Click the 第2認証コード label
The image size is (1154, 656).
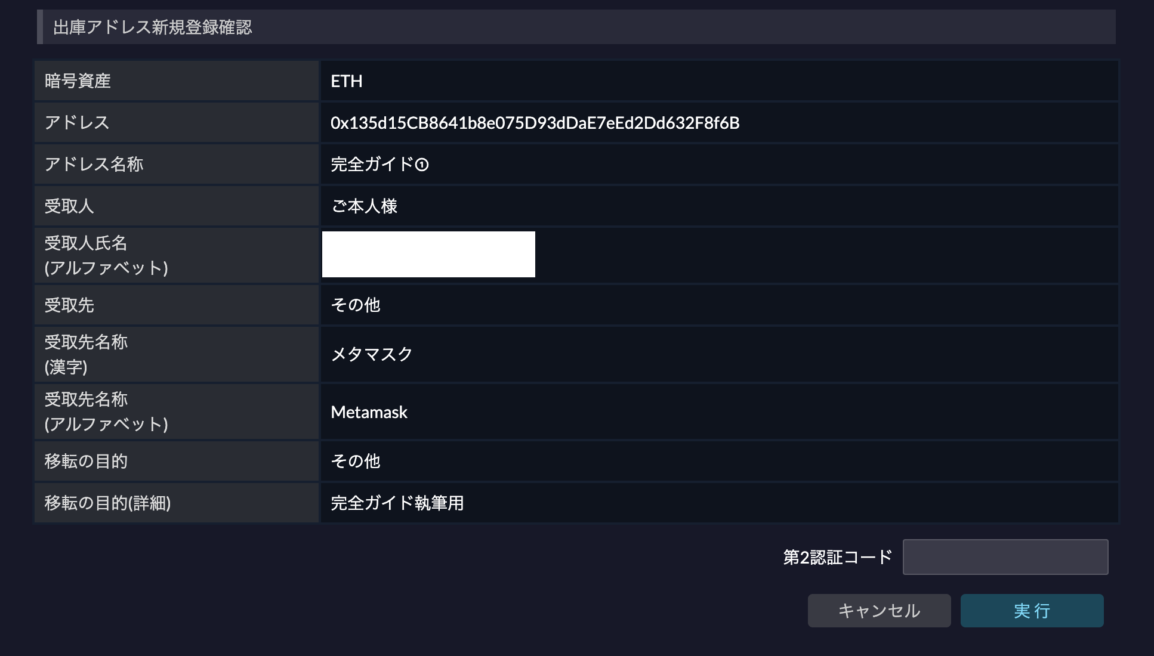pyautogui.click(x=838, y=557)
